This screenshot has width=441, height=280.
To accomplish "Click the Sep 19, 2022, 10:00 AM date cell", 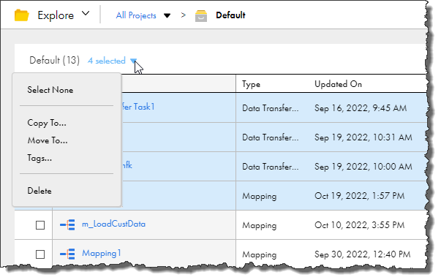I will (x=363, y=167).
